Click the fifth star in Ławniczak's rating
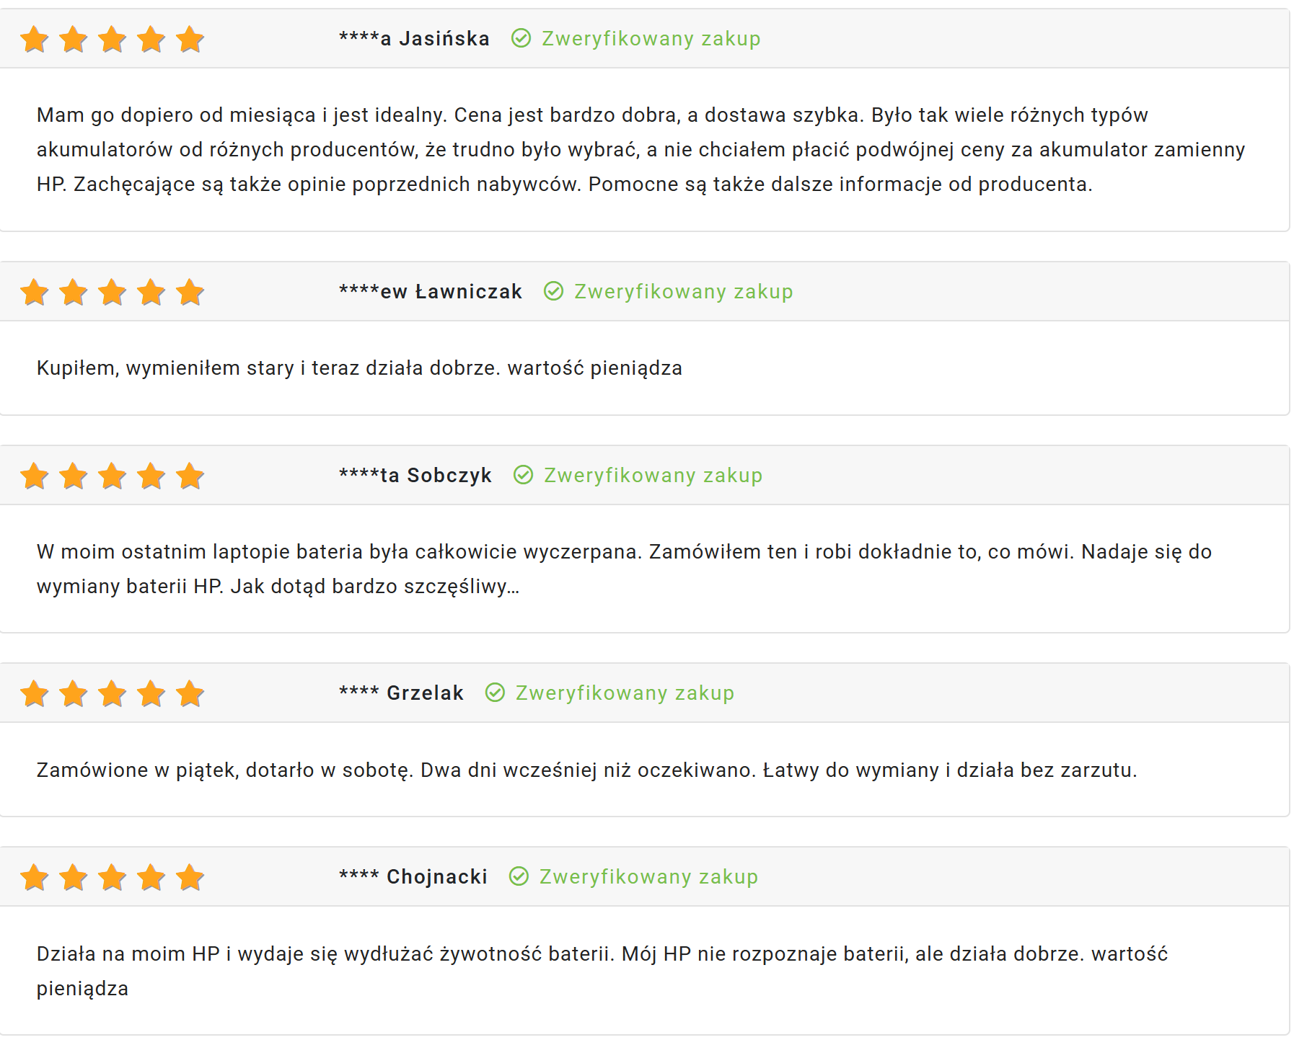Viewport: 1294px width, 1045px height. point(190,292)
